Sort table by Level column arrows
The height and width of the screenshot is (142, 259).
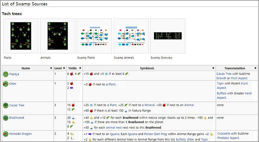64,68
